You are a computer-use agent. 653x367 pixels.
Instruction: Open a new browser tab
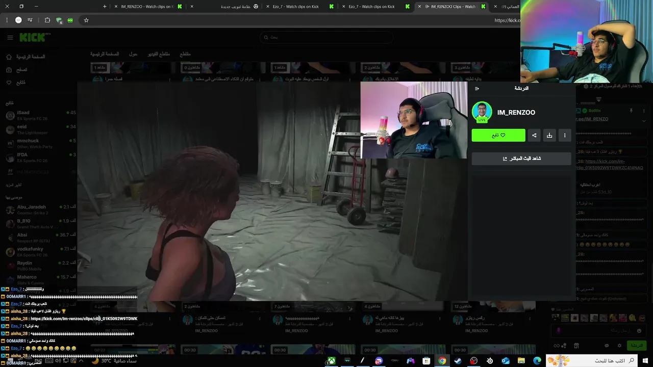(x=105, y=7)
